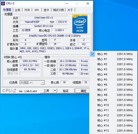Select 核心 #7 menu entry
138x134 pixels.
coord(113,90)
